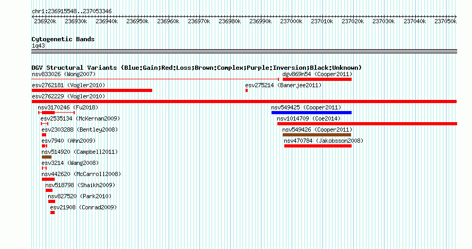Viewport: 472px width, 249px height.
Task: Open nsv518798 (Shaikh2009) label
Action: pos(80,185)
